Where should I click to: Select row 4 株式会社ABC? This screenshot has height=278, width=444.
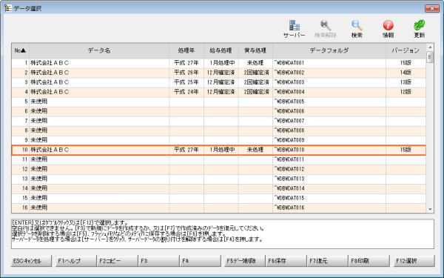[218, 92]
